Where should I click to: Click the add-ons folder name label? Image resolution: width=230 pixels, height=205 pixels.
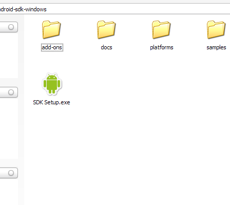(x=52, y=47)
